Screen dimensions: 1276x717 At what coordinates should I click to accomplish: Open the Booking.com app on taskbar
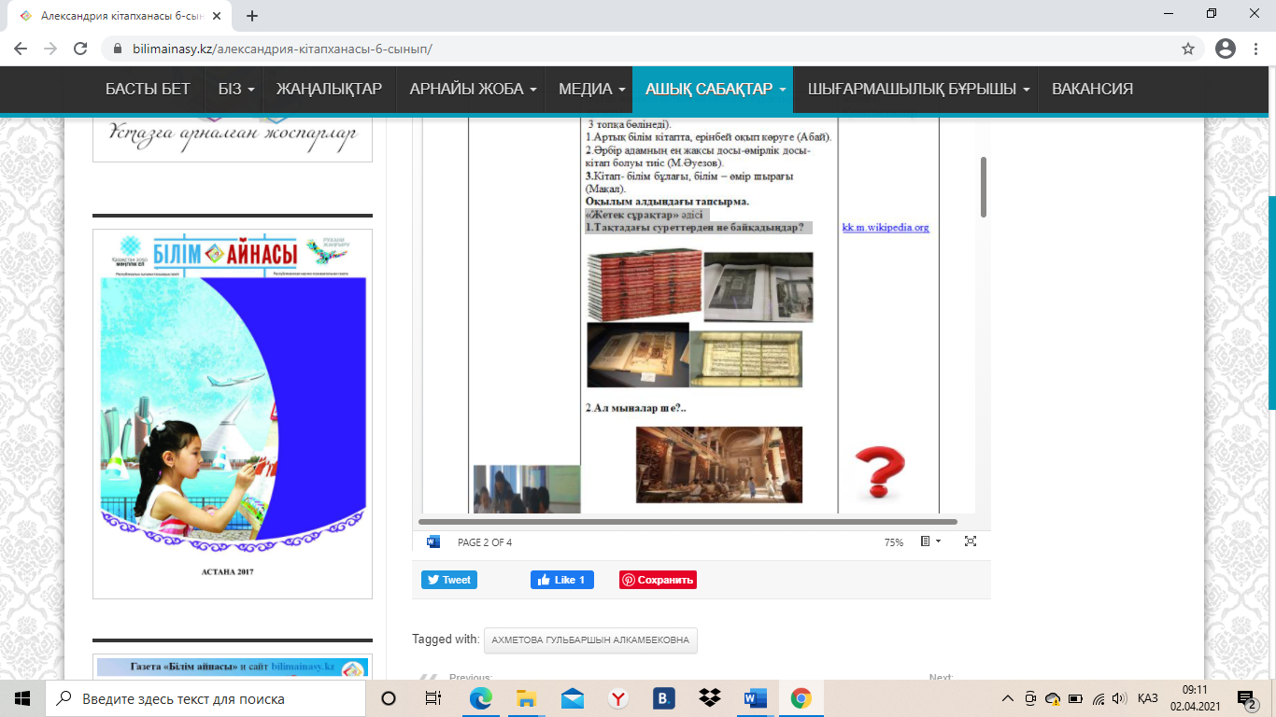click(x=663, y=698)
